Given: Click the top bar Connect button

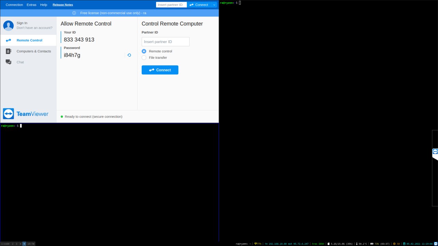Looking at the screenshot, I should tap(199, 5).
